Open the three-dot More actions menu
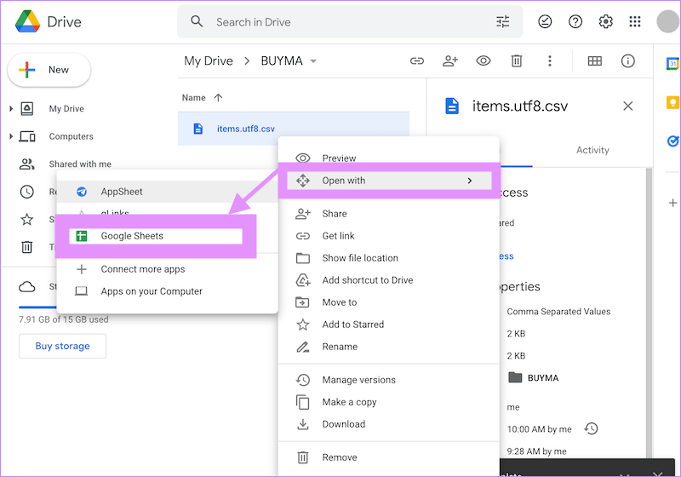Screen dimensions: 681x477 550,61
